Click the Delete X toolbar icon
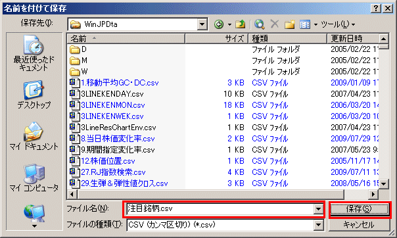The height and width of the screenshot is (238, 397). [275, 24]
